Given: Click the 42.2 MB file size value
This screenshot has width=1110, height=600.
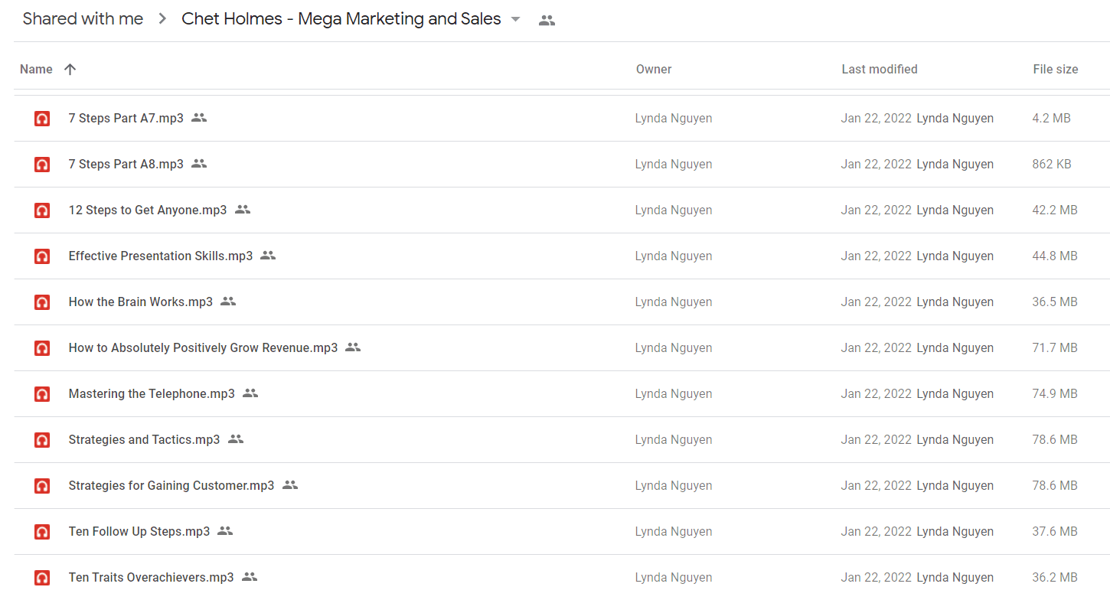Looking at the screenshot, I should [x=1055, y=210].
